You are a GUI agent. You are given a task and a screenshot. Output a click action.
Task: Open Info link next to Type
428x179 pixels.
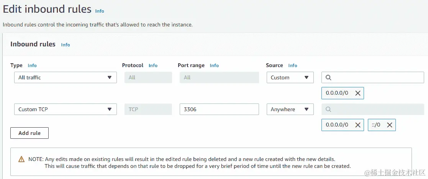[x=32, y=66]
